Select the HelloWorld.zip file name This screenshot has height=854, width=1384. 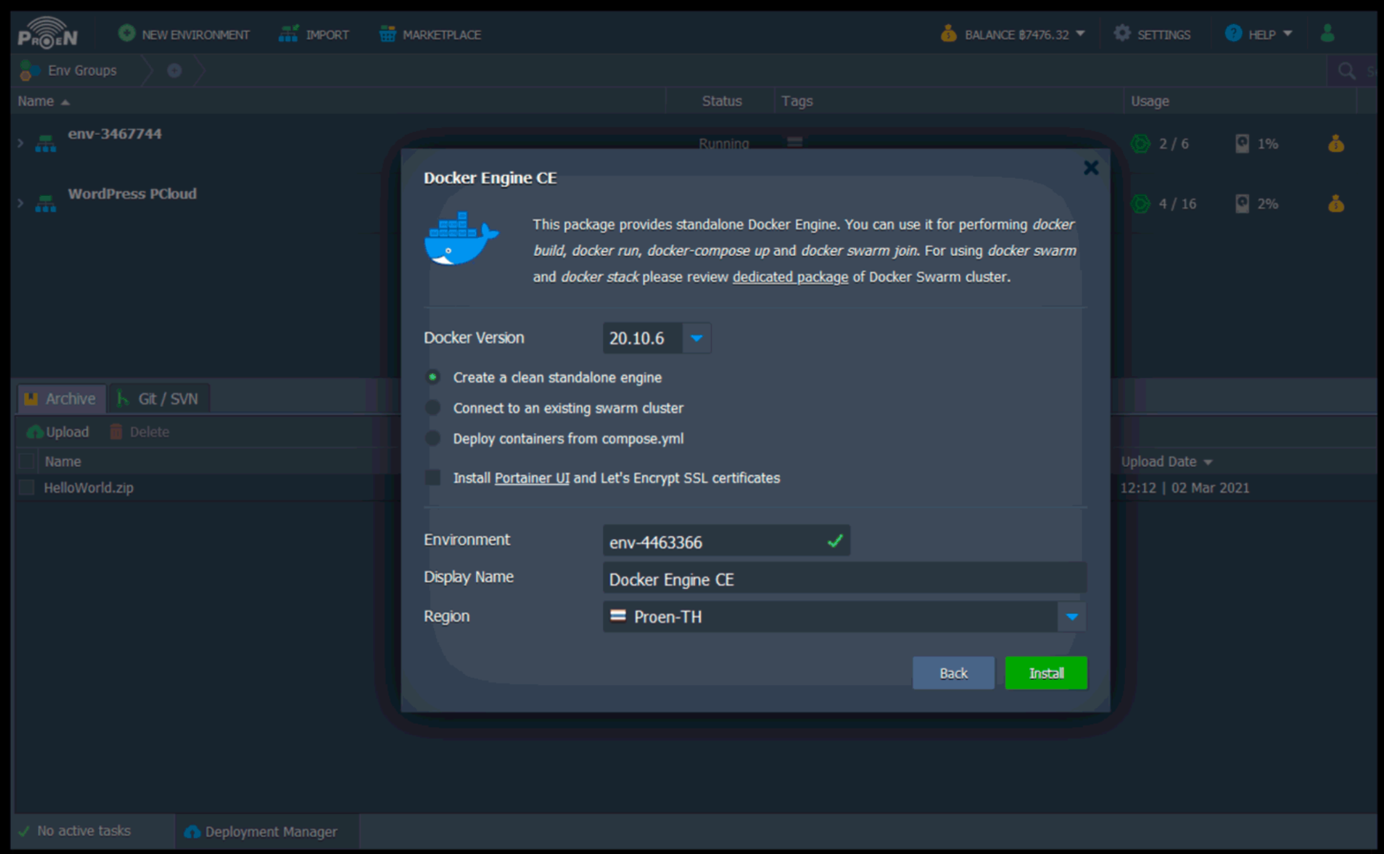click(89, 488)
